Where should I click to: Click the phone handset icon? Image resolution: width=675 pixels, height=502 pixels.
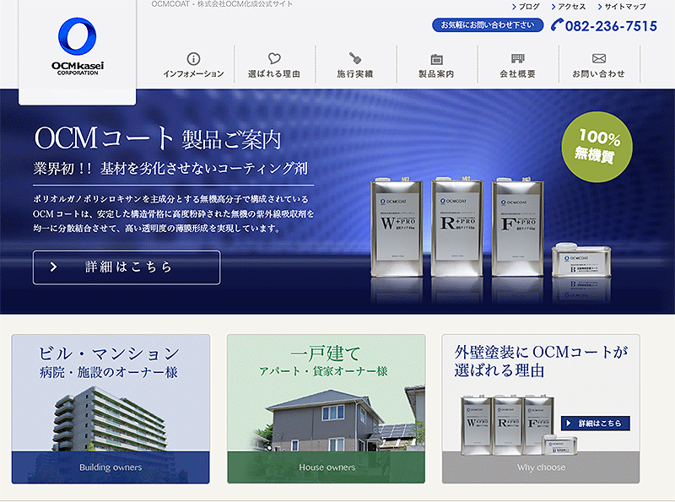[557, 24]
